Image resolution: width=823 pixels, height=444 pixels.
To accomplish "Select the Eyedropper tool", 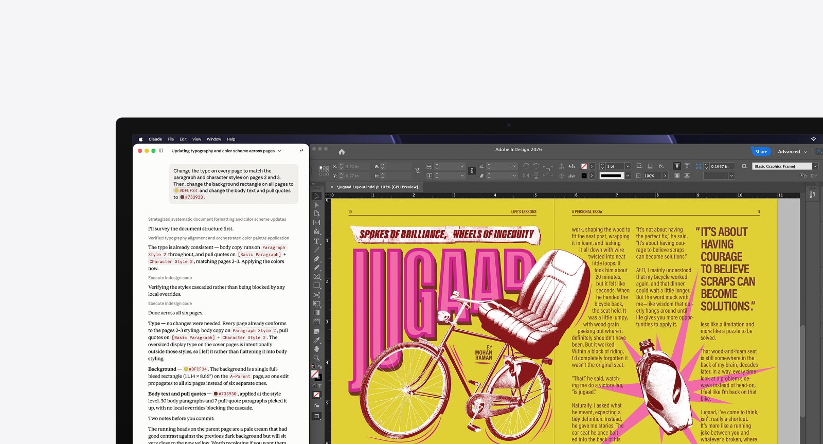I will pos(316,340).
